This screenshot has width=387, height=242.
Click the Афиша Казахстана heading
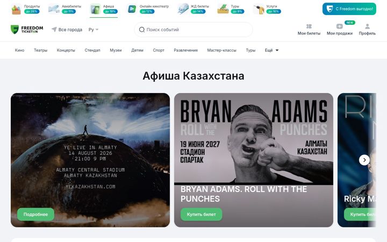point(193,76)
